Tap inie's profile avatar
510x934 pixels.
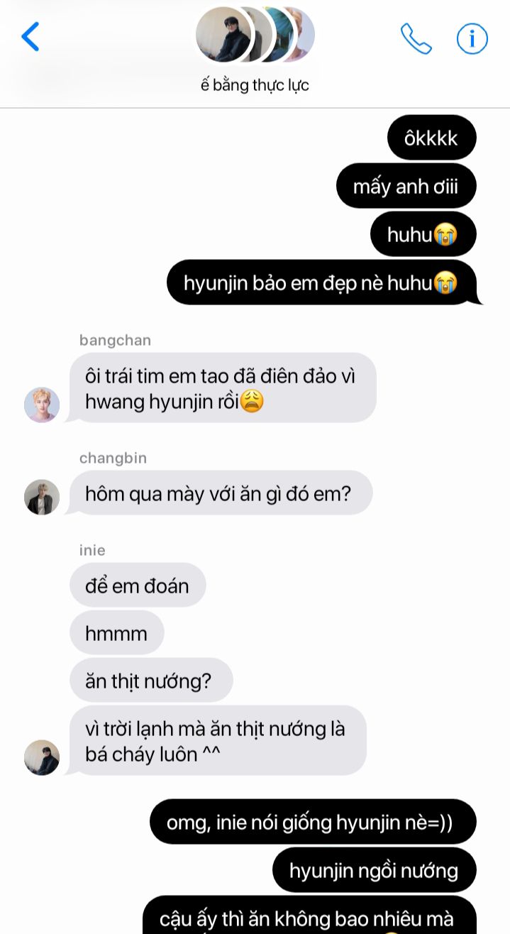pos(42,757)
